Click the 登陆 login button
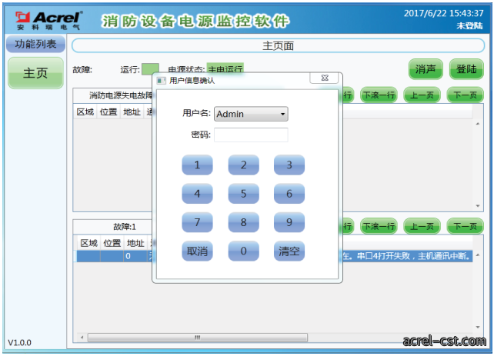Screen dimensions: 494x356 tap(466, 69)
